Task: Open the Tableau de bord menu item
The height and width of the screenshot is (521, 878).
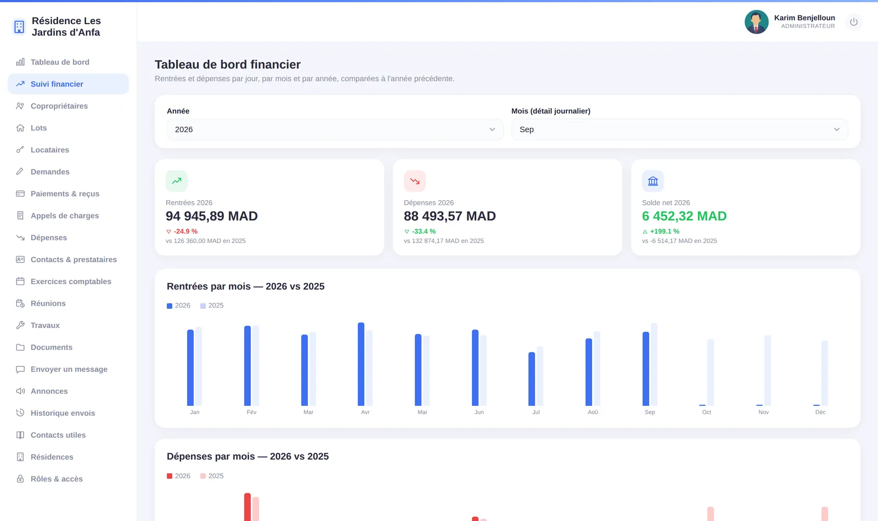Action: 68,62
